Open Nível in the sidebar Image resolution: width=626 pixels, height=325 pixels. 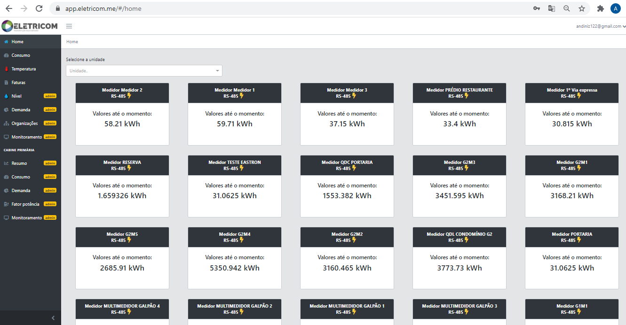click(x=31, y=96)
